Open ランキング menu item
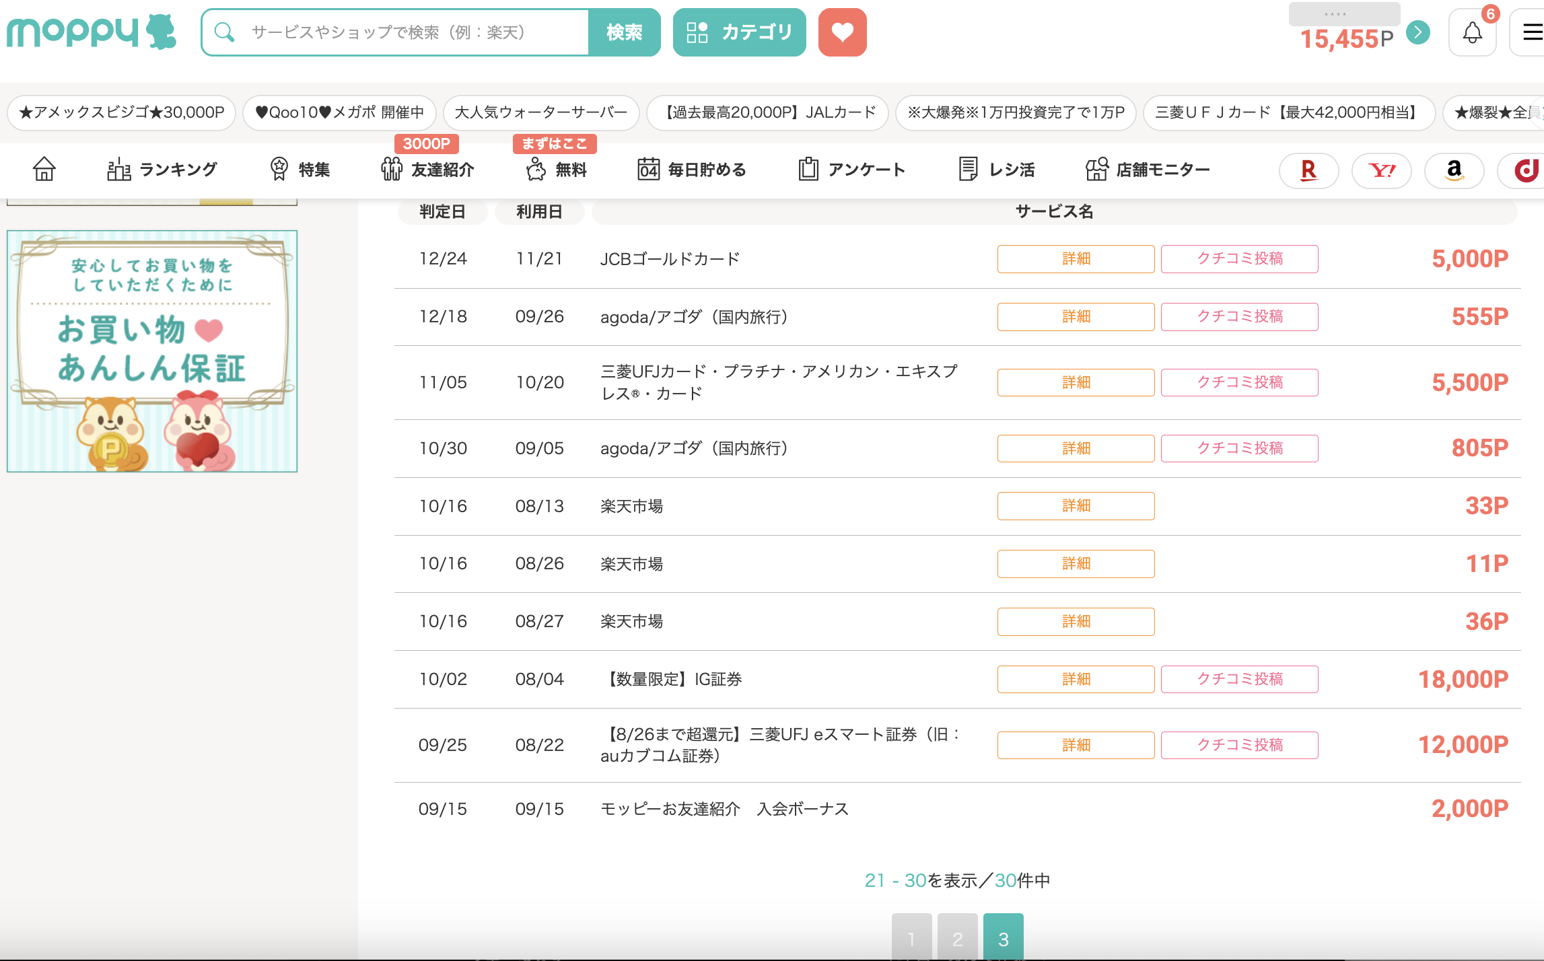The height and width of the screenshot is (961, 1544). 162,170
